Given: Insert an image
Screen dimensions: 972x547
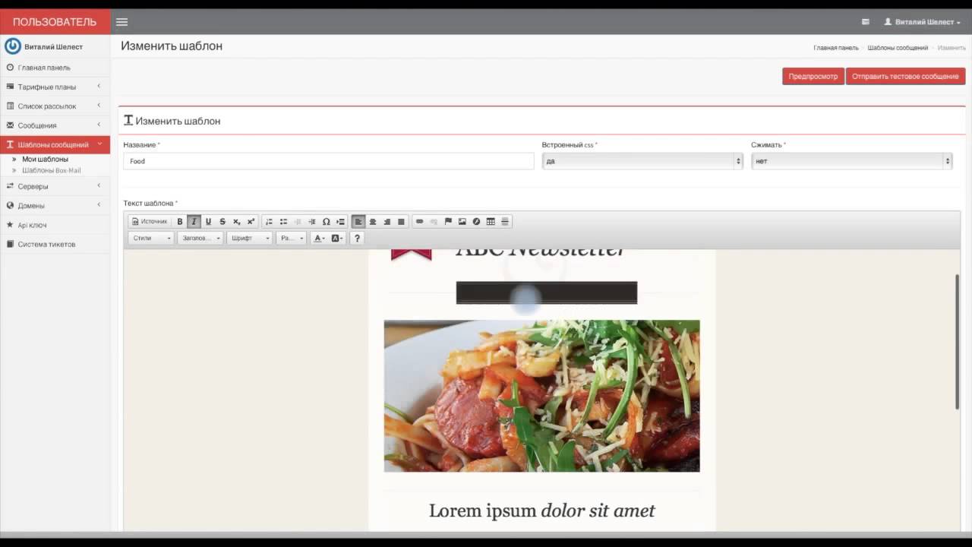Looking at the screenshot, I should (x=462, y=222).
